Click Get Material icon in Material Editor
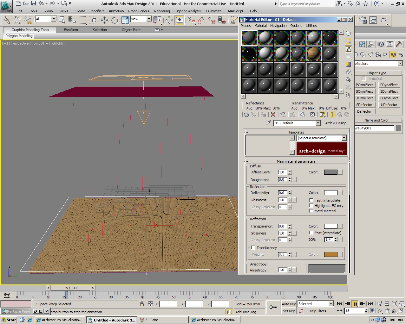 (246, 115)
